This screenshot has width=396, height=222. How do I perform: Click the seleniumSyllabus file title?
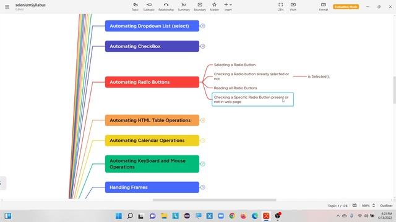click(x=30, y=5)
